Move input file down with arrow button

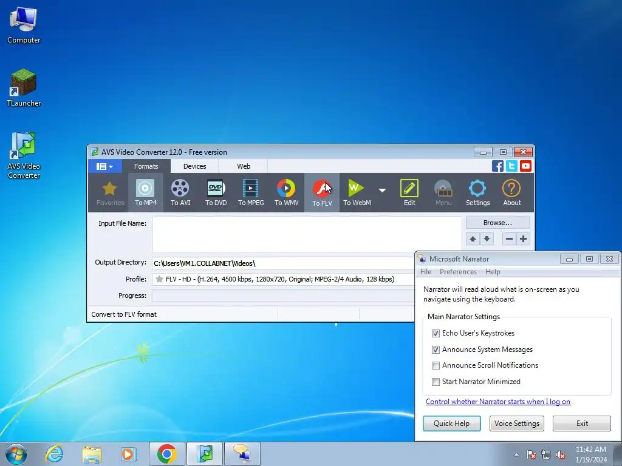click(x=487, y=239)
